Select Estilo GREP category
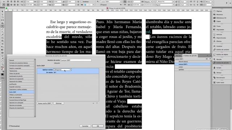Viewport: 232px width, 130px height. tap(21, 92)
